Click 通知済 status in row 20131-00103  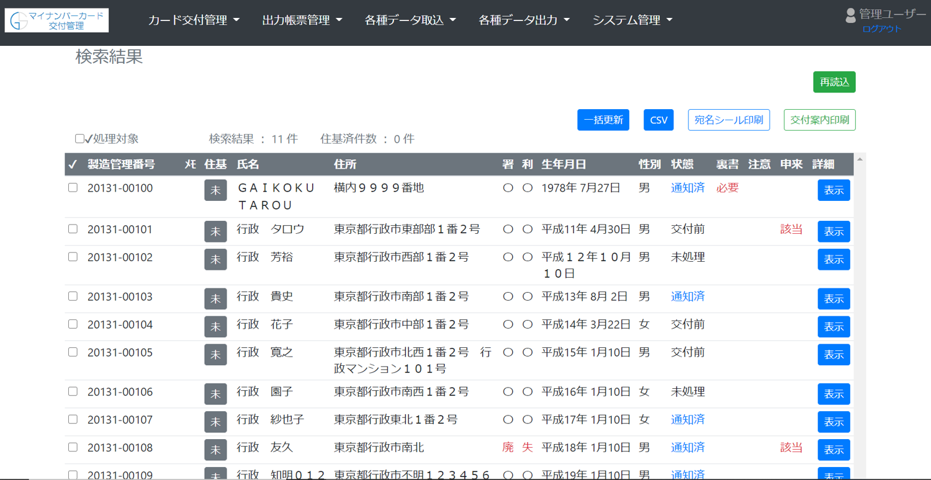pos(688,296)
